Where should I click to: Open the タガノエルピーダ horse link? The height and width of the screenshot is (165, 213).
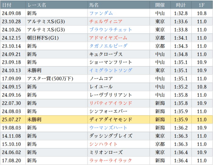[x=108, y=46]
